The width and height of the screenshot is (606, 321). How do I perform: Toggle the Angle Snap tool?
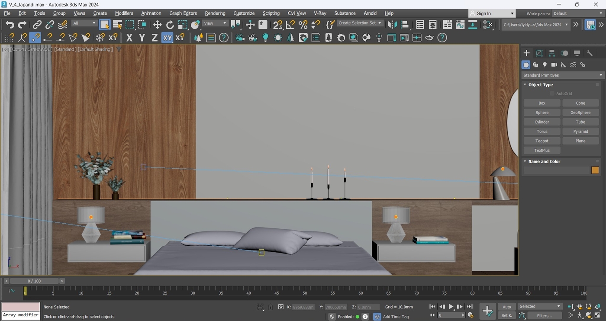290,25
